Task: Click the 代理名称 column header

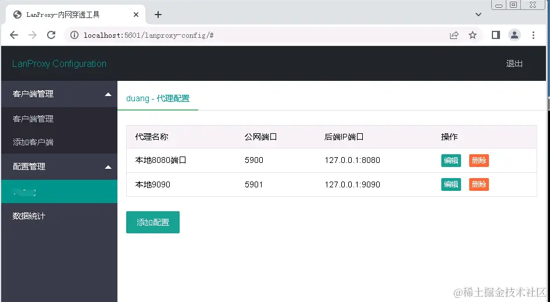Action: tap(152, 137)
